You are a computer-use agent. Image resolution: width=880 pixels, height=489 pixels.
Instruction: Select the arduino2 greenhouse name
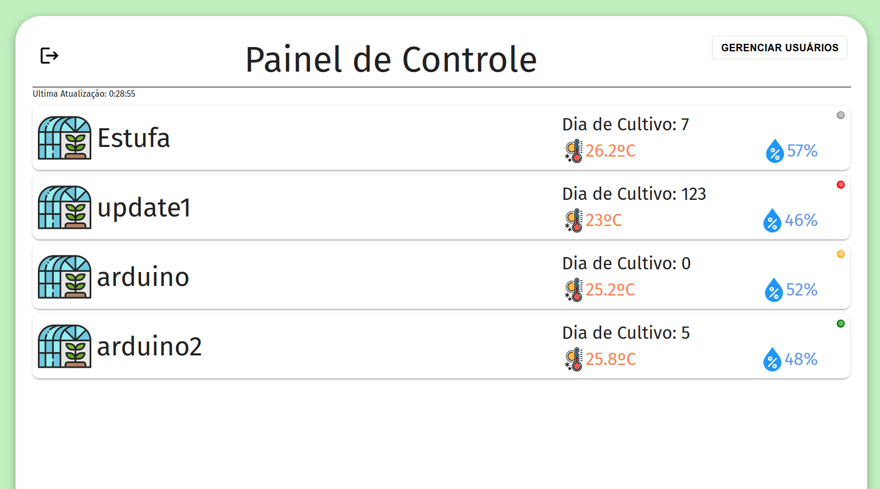(150, 346)
